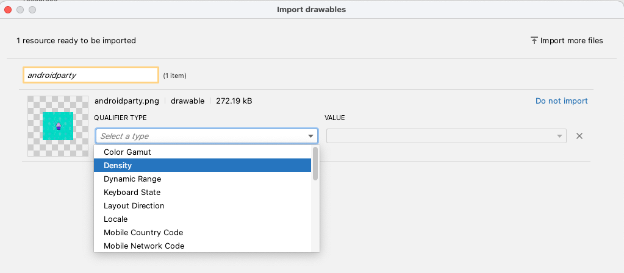The height and width of the screenshot is (273, 624).
Task: Click the 'Do not import' link
Action: coord(561,101)
